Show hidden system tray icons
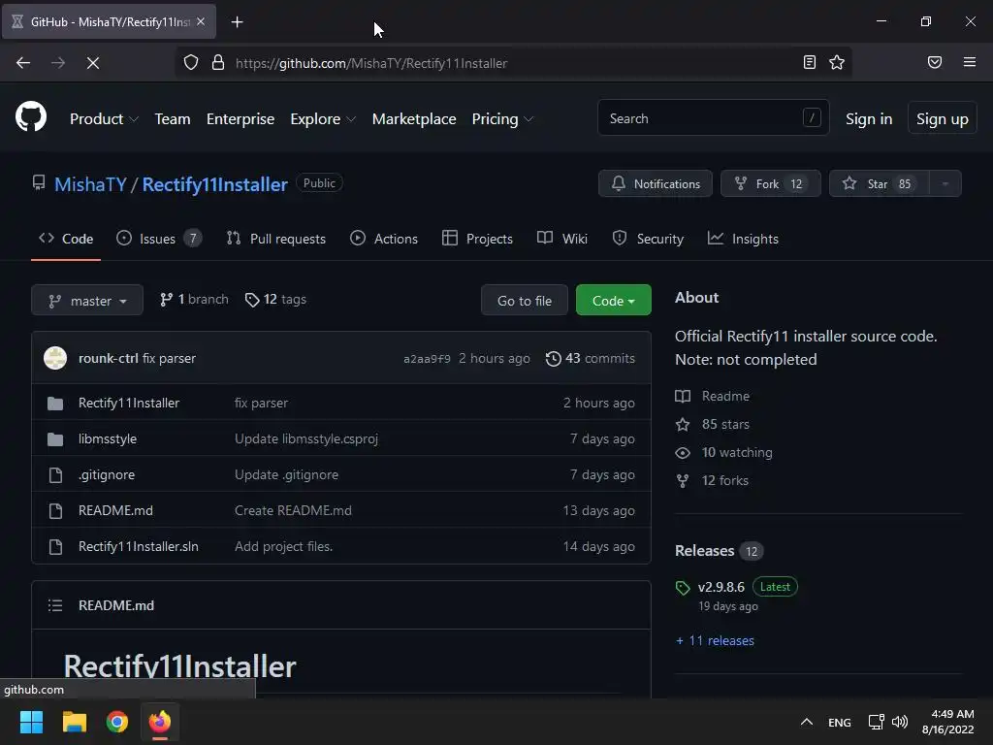Viewport: 993px width, 745px height. pos(806,722)
